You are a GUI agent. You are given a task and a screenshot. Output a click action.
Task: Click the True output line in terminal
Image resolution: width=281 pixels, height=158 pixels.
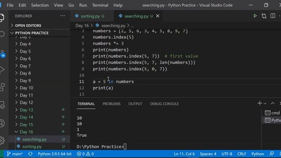pyautogui.click(x=82, y=135)
